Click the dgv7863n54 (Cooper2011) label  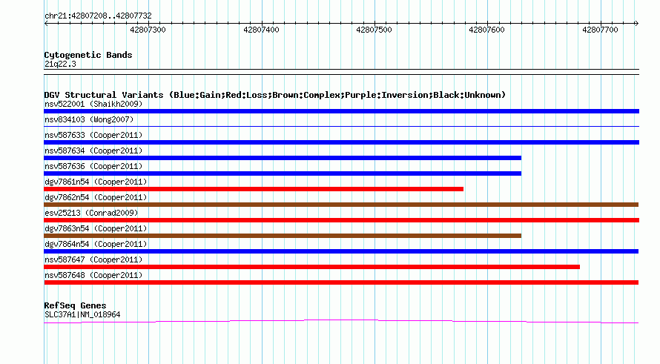96,228
